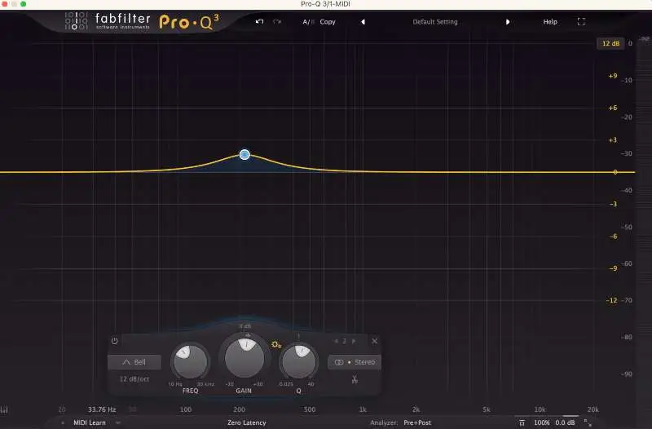Open the 12 dB display range dropdown
This screenshot has width=652, height=429.
tap(609, 43)
